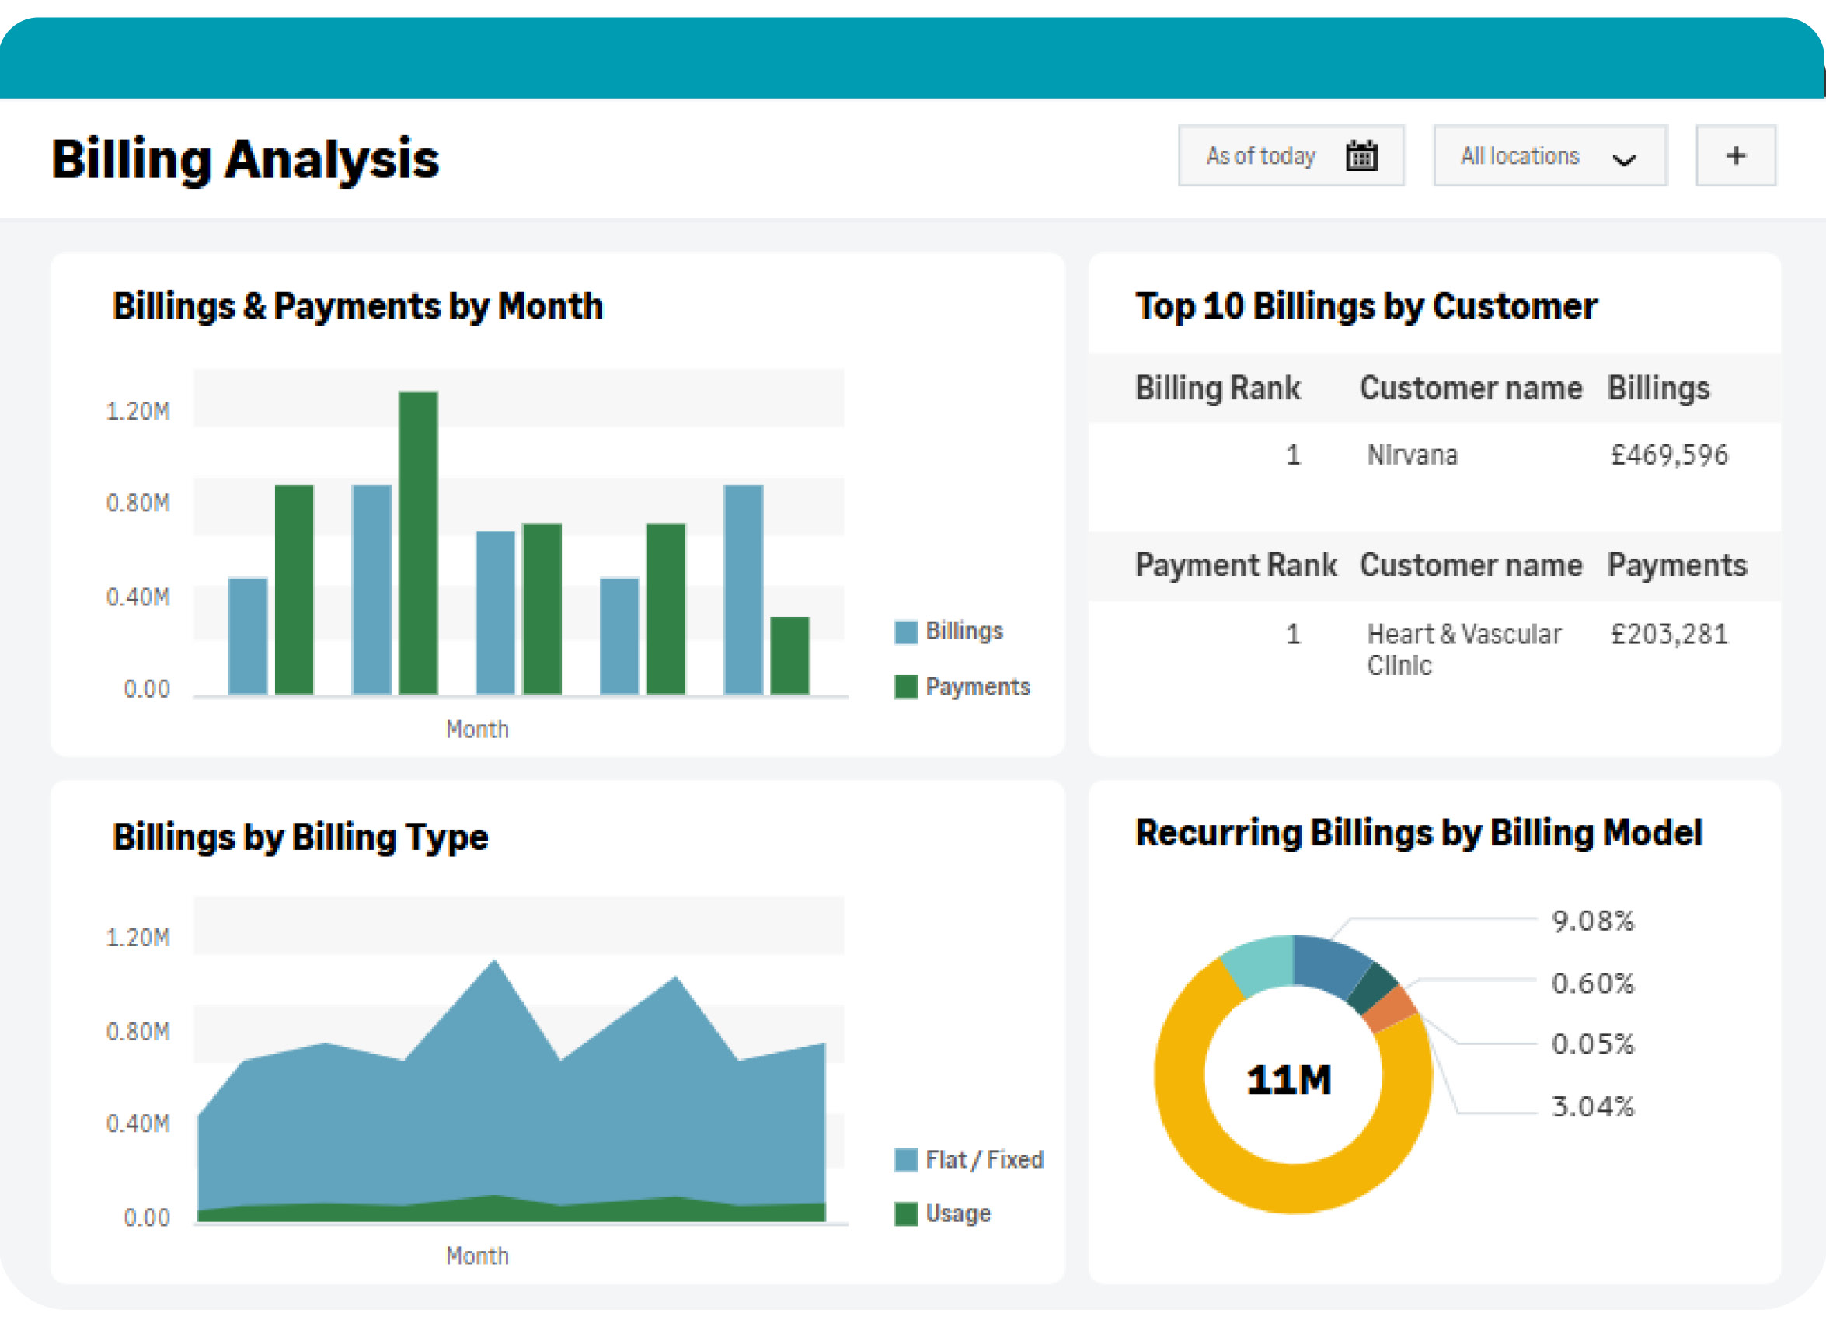1826x1327 pixels.
Task: Click the plus button in header
Action: tap(1735, 155)
